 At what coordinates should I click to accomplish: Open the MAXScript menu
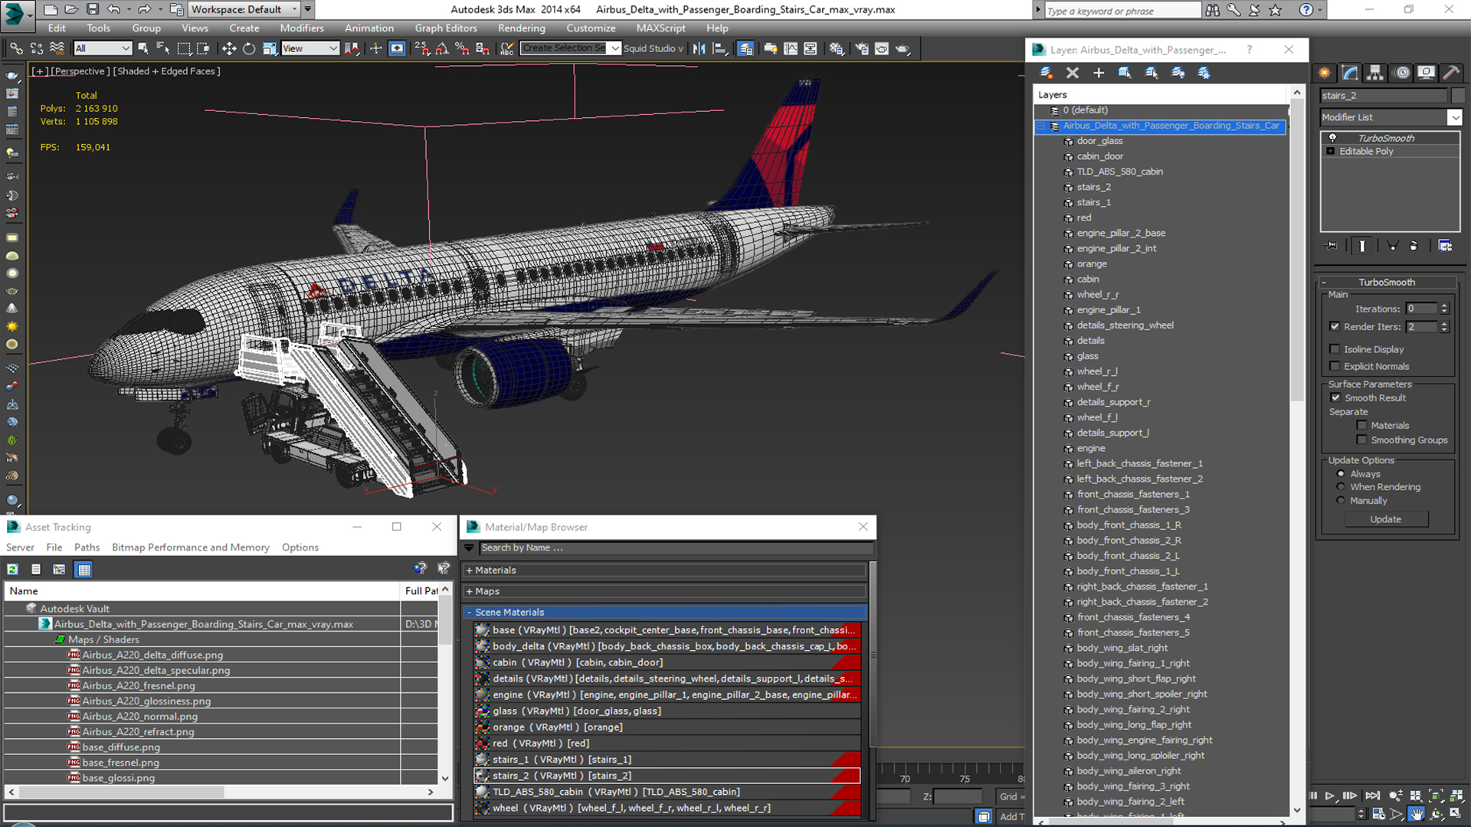[x=660, y=28]
